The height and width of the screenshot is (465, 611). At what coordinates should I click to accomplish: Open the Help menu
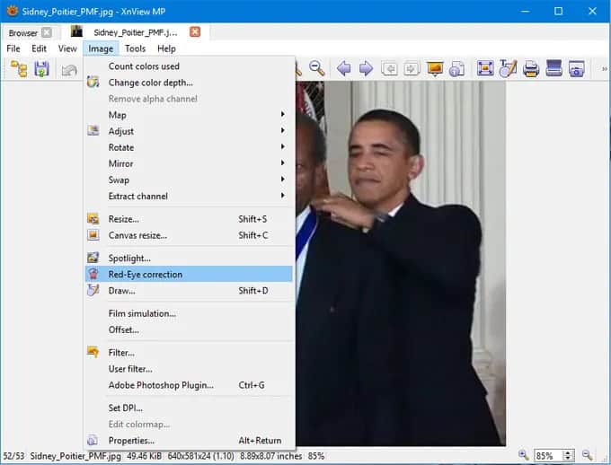coord(166,48)
